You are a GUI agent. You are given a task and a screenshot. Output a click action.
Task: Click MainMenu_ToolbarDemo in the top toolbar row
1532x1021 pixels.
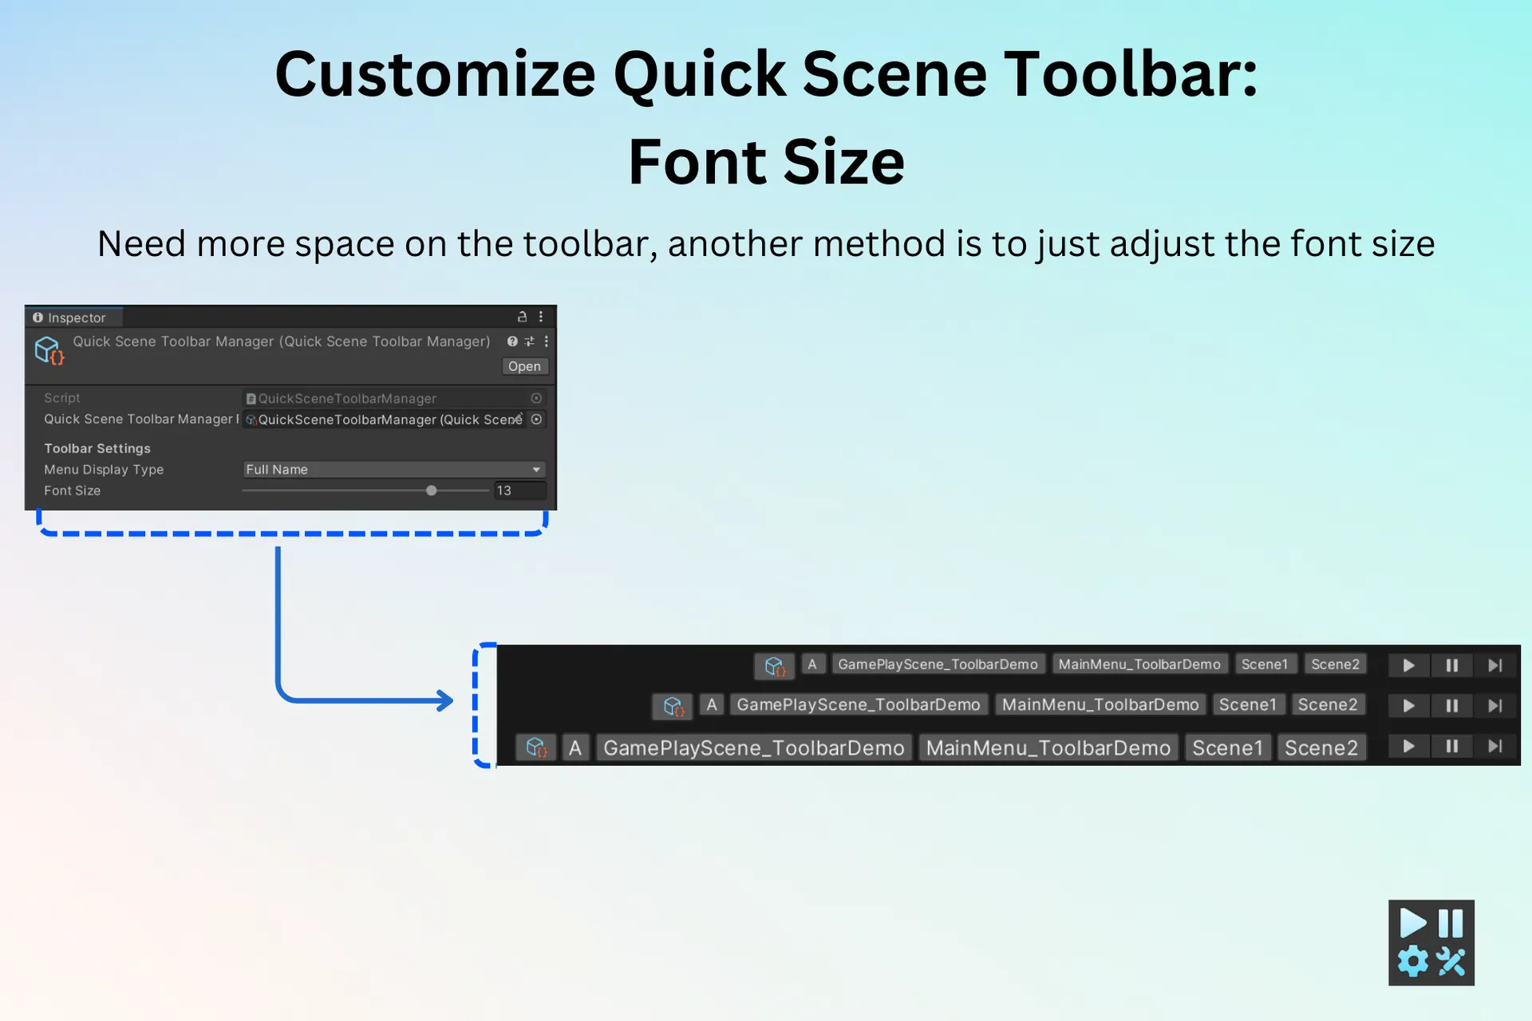[x=1139, y=664]
